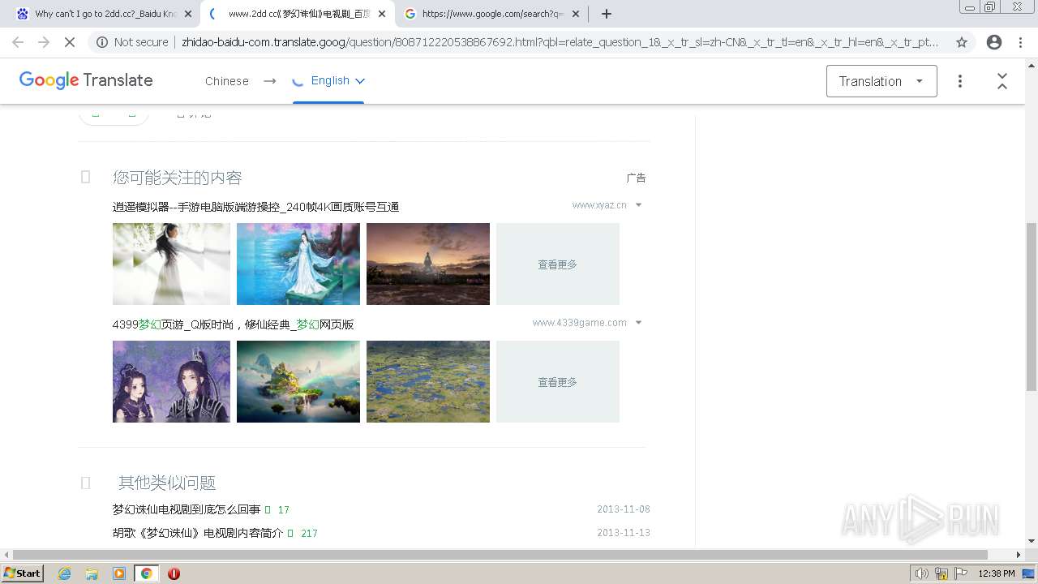Click 查看更多 in the 逍遥模拟器 ad
1038x584 pixels.
(x=558, y=264)
